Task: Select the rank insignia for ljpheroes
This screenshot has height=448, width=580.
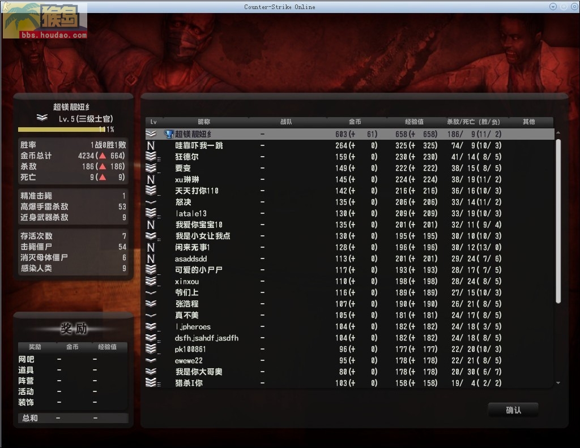Action: click(x=152, y=326)
